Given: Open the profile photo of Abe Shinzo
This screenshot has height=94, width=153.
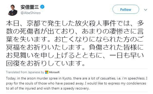Looking at the screenshot, I should point(12,10).
